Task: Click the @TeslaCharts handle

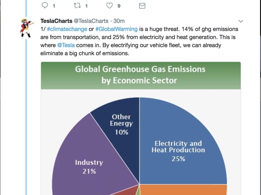Action: [x=91, y=21]
